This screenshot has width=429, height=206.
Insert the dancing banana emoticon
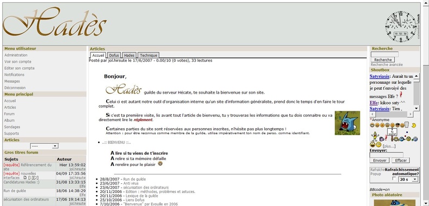point(375,137)
